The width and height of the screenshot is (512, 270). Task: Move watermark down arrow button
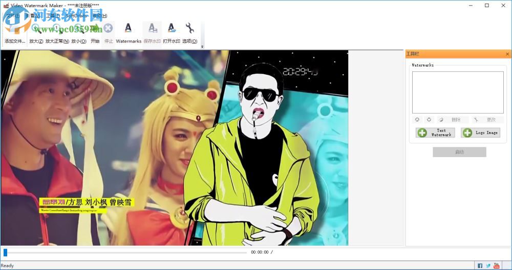429,120
